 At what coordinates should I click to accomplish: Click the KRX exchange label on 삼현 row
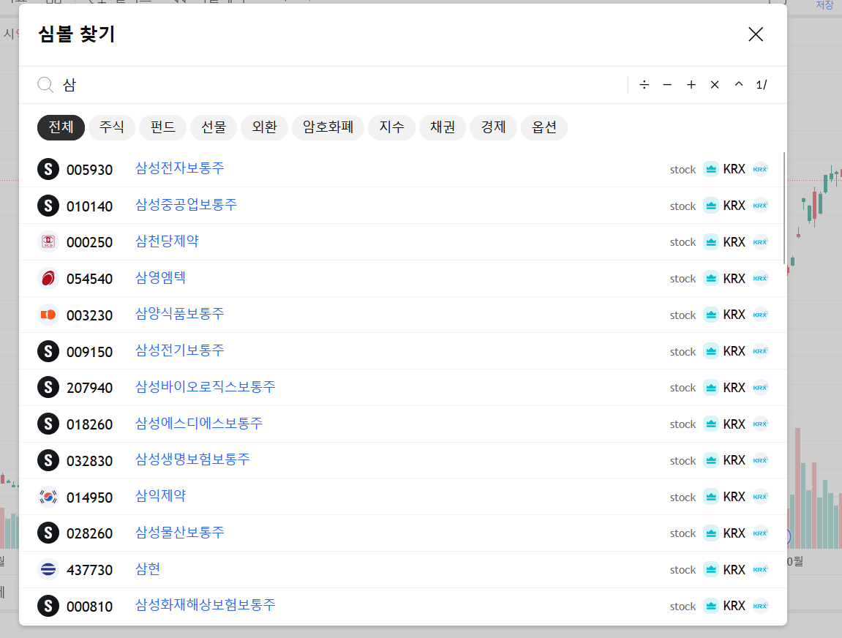click(x=734, y=570)
